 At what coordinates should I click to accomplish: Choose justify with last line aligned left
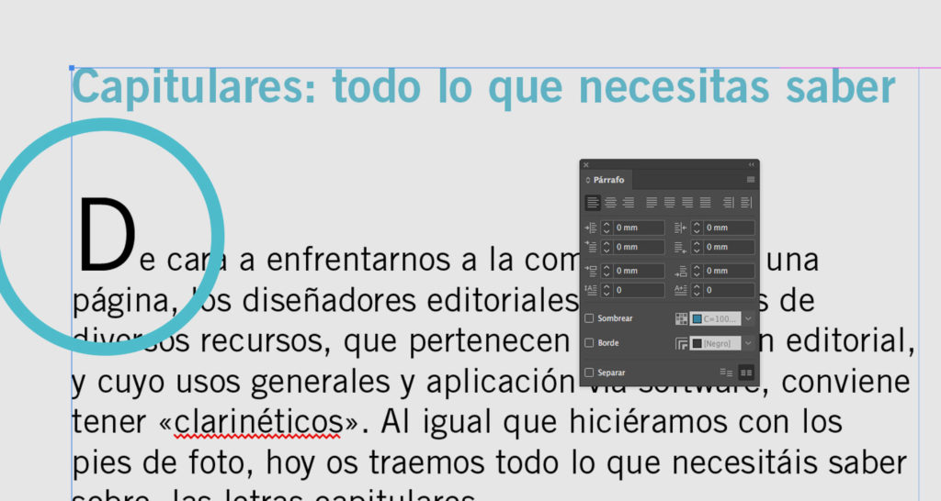(652, 203)
